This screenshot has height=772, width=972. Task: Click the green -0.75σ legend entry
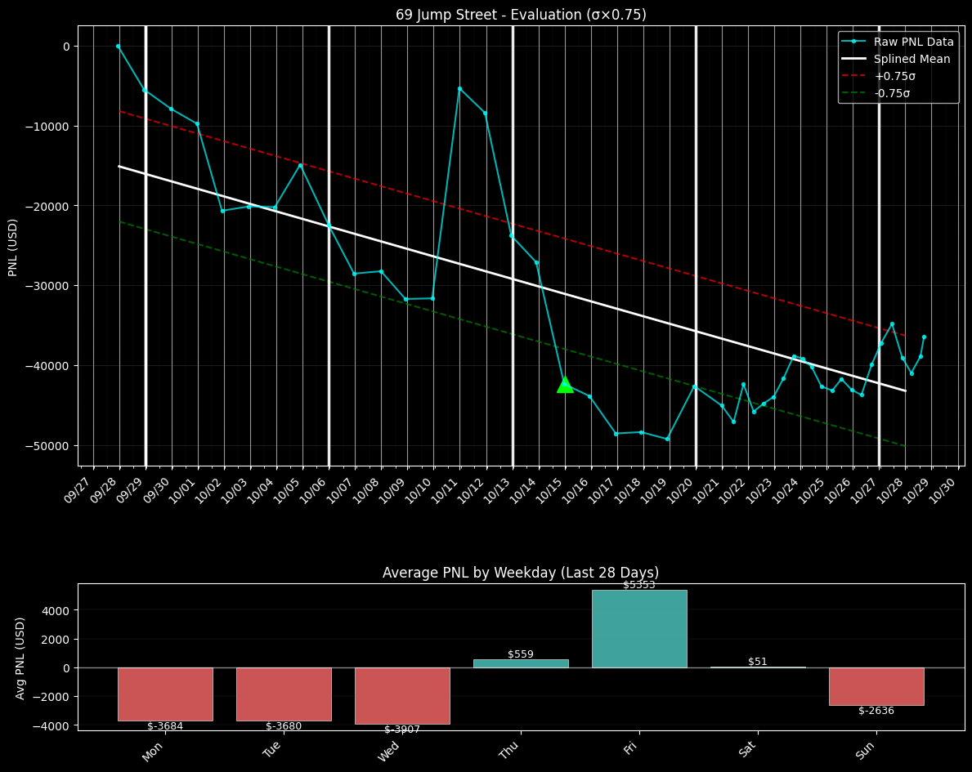tap(894, 93)
